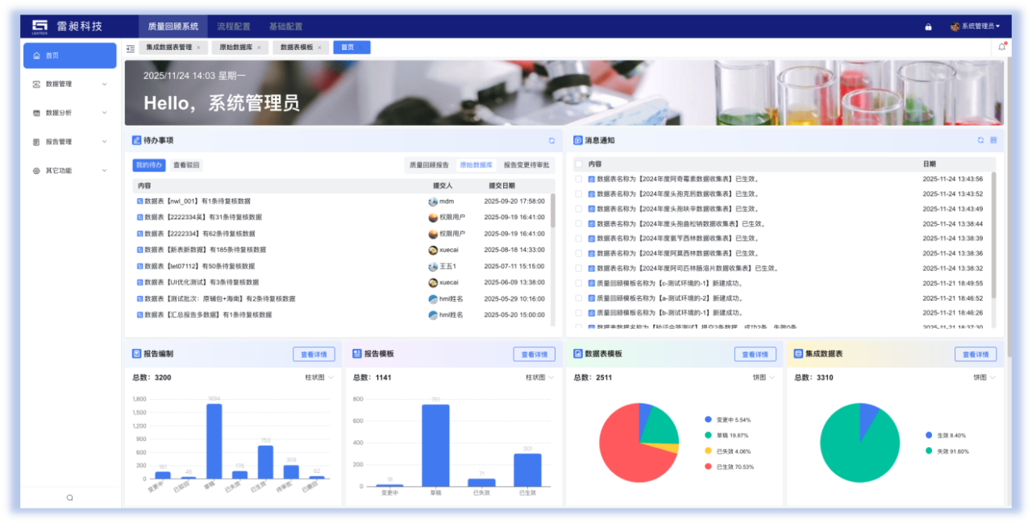Tick the checkbox for 2024年度阿奇霉素数据收集表 message

pyautogui.click(x=578, y=180)
